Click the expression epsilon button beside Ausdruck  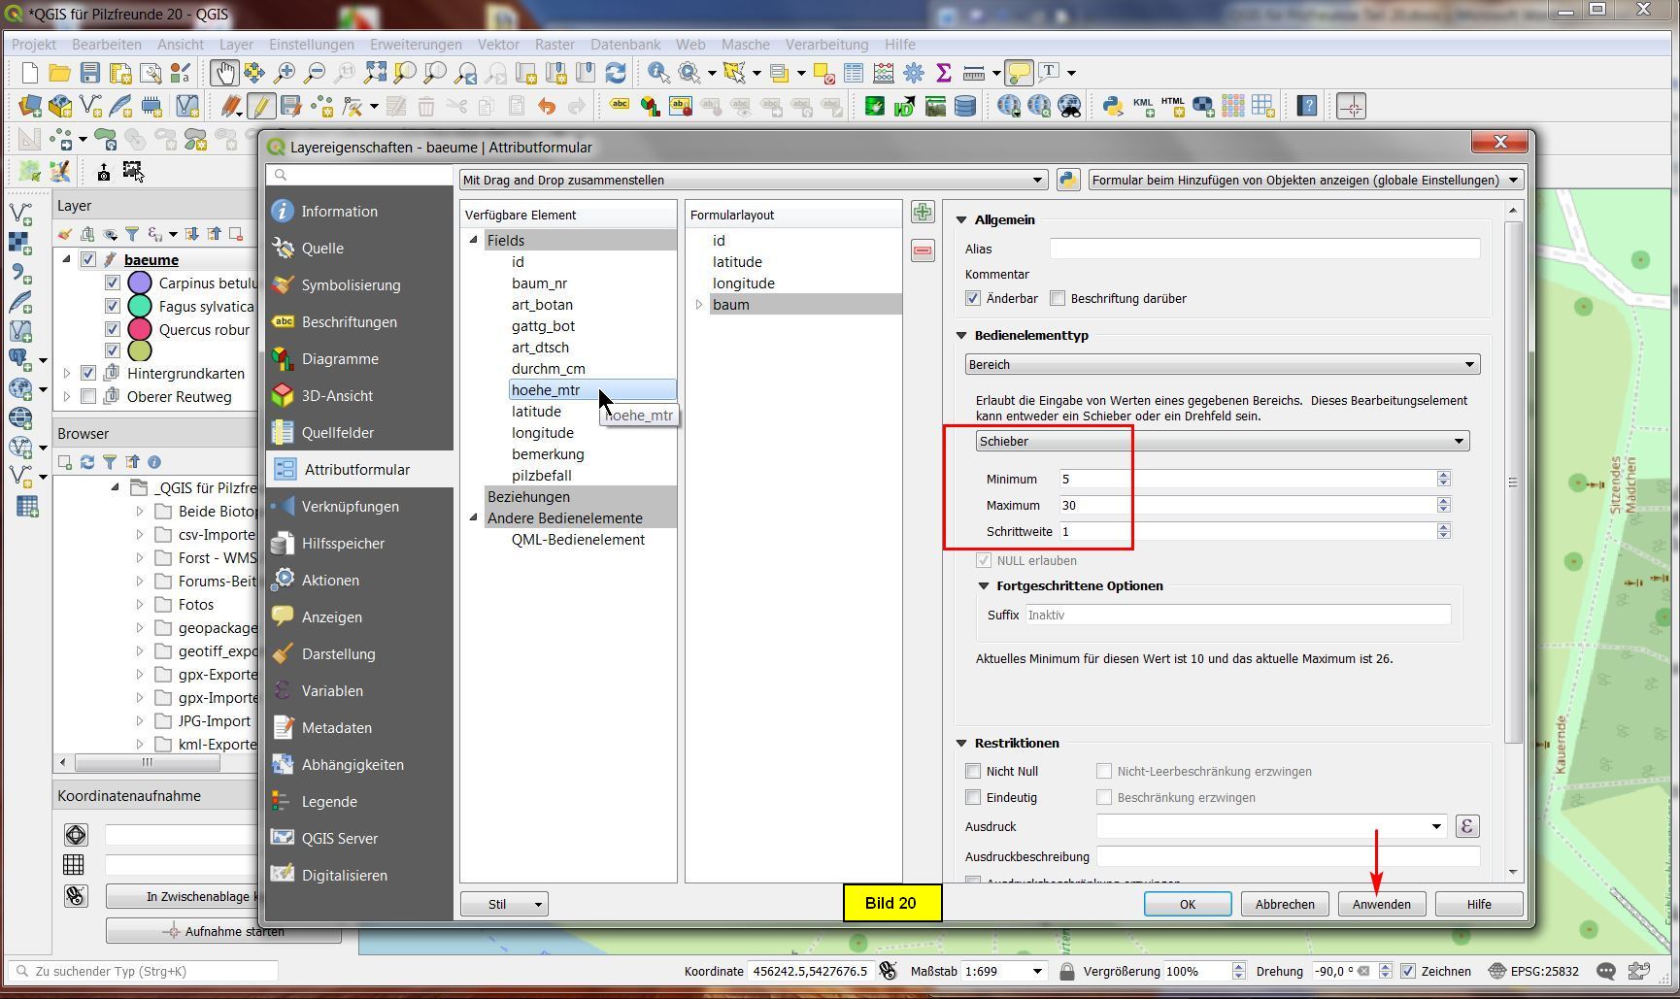coord(1466,826)
